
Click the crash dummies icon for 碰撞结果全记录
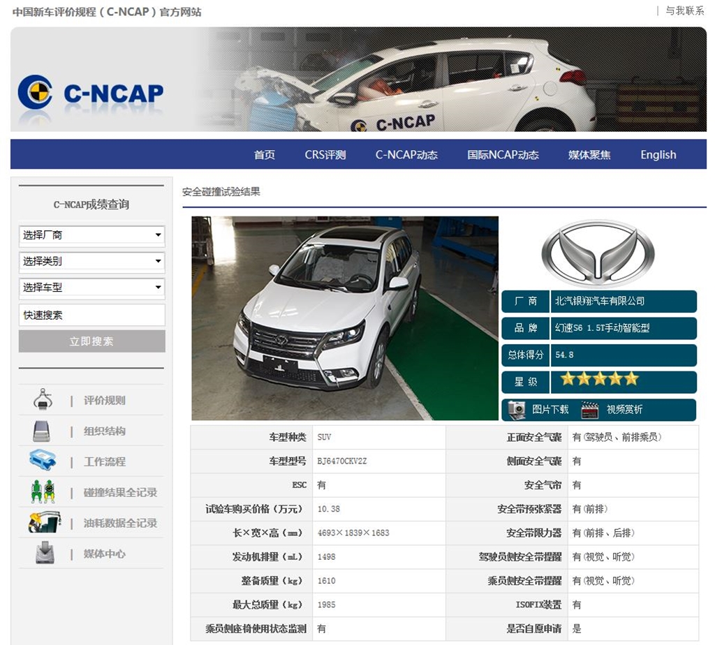coord(43,491)
